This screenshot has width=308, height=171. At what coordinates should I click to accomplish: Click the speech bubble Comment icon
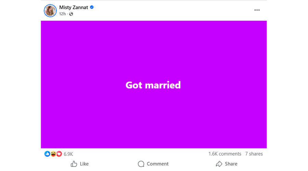(x=141, y=164)
